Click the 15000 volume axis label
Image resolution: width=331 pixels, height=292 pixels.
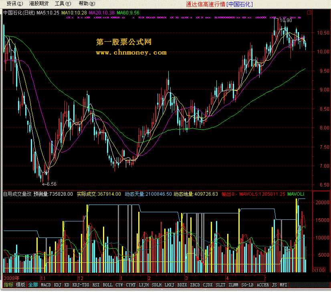pyautogui.click(x=323, y=220)
